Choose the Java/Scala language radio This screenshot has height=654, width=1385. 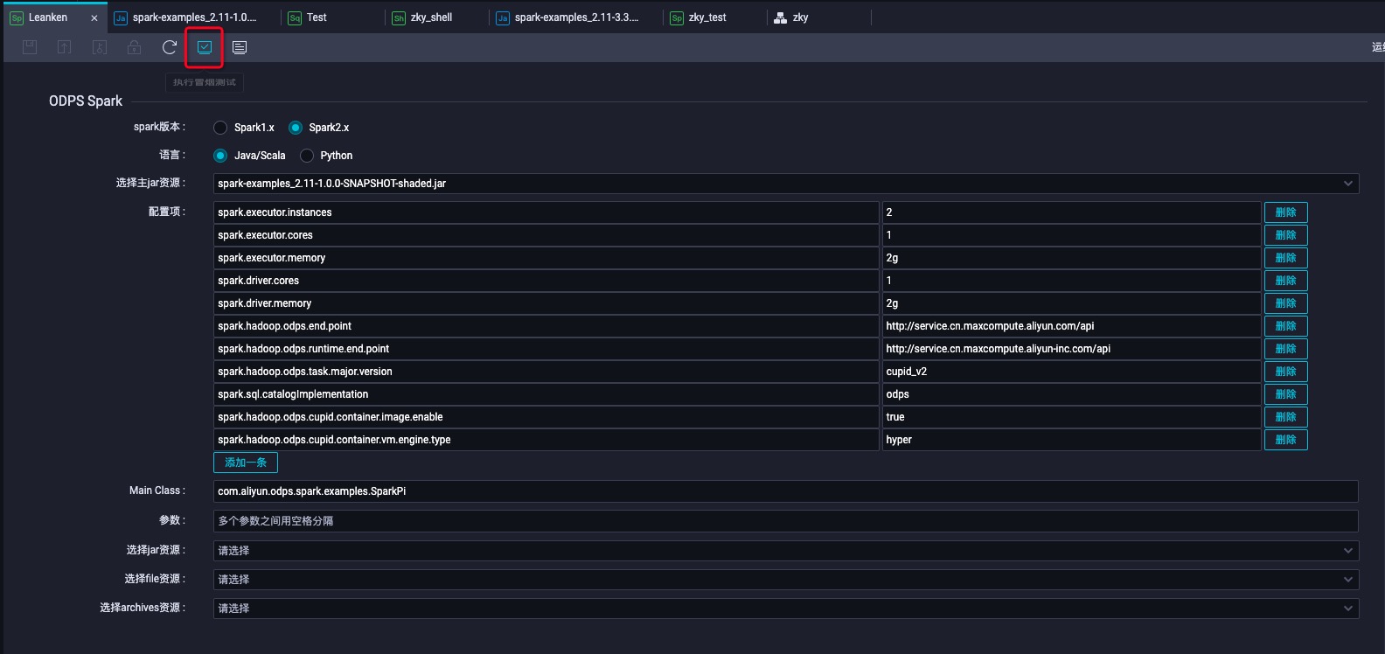(220, 156)
